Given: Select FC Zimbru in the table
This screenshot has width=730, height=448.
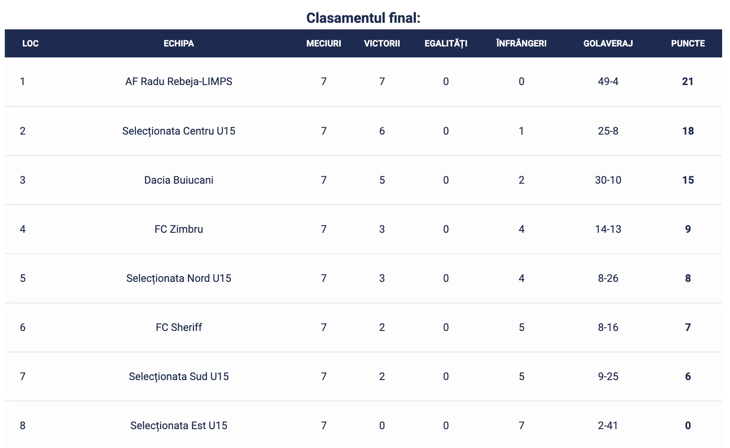Looking at the screenshot, I should point(179,229).
